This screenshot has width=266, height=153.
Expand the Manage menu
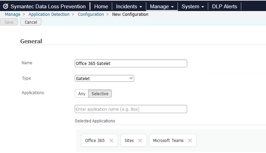pos(162,7)
